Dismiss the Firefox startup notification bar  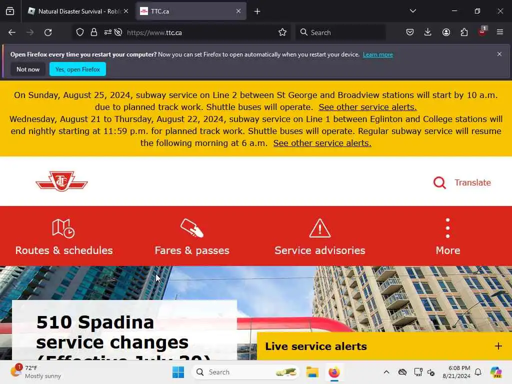[499, 54]
